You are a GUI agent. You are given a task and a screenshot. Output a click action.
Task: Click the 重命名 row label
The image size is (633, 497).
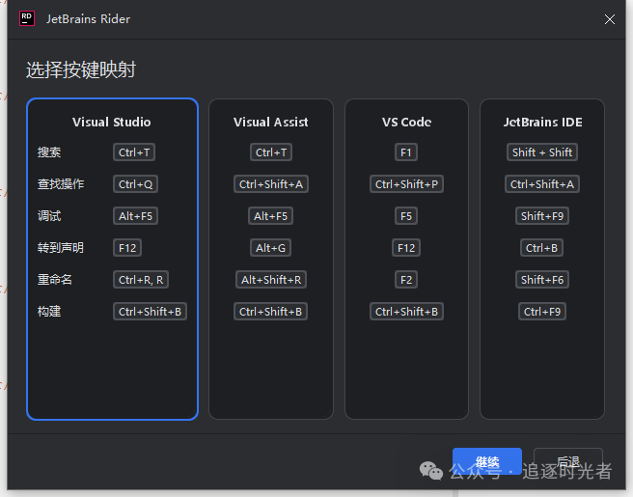point(55,280)
